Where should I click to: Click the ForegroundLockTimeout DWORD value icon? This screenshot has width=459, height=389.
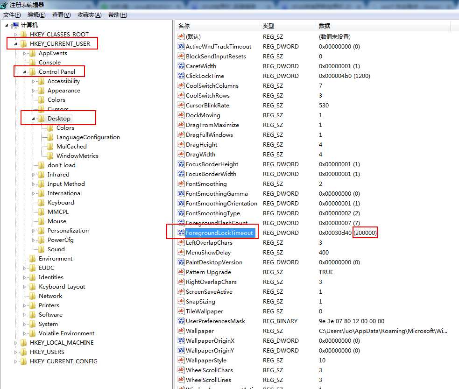pos(181,233)
